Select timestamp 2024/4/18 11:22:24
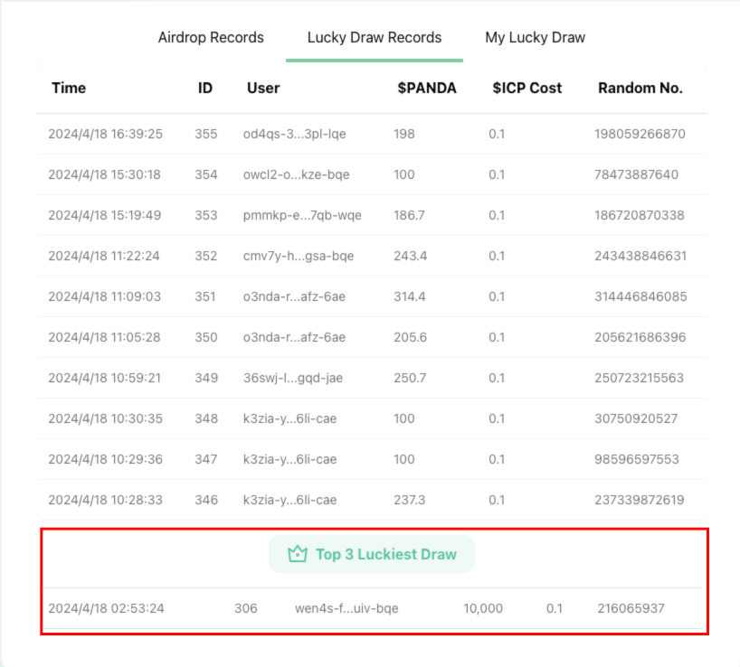This screenshot has width=740, height=667. click(104, 256)
